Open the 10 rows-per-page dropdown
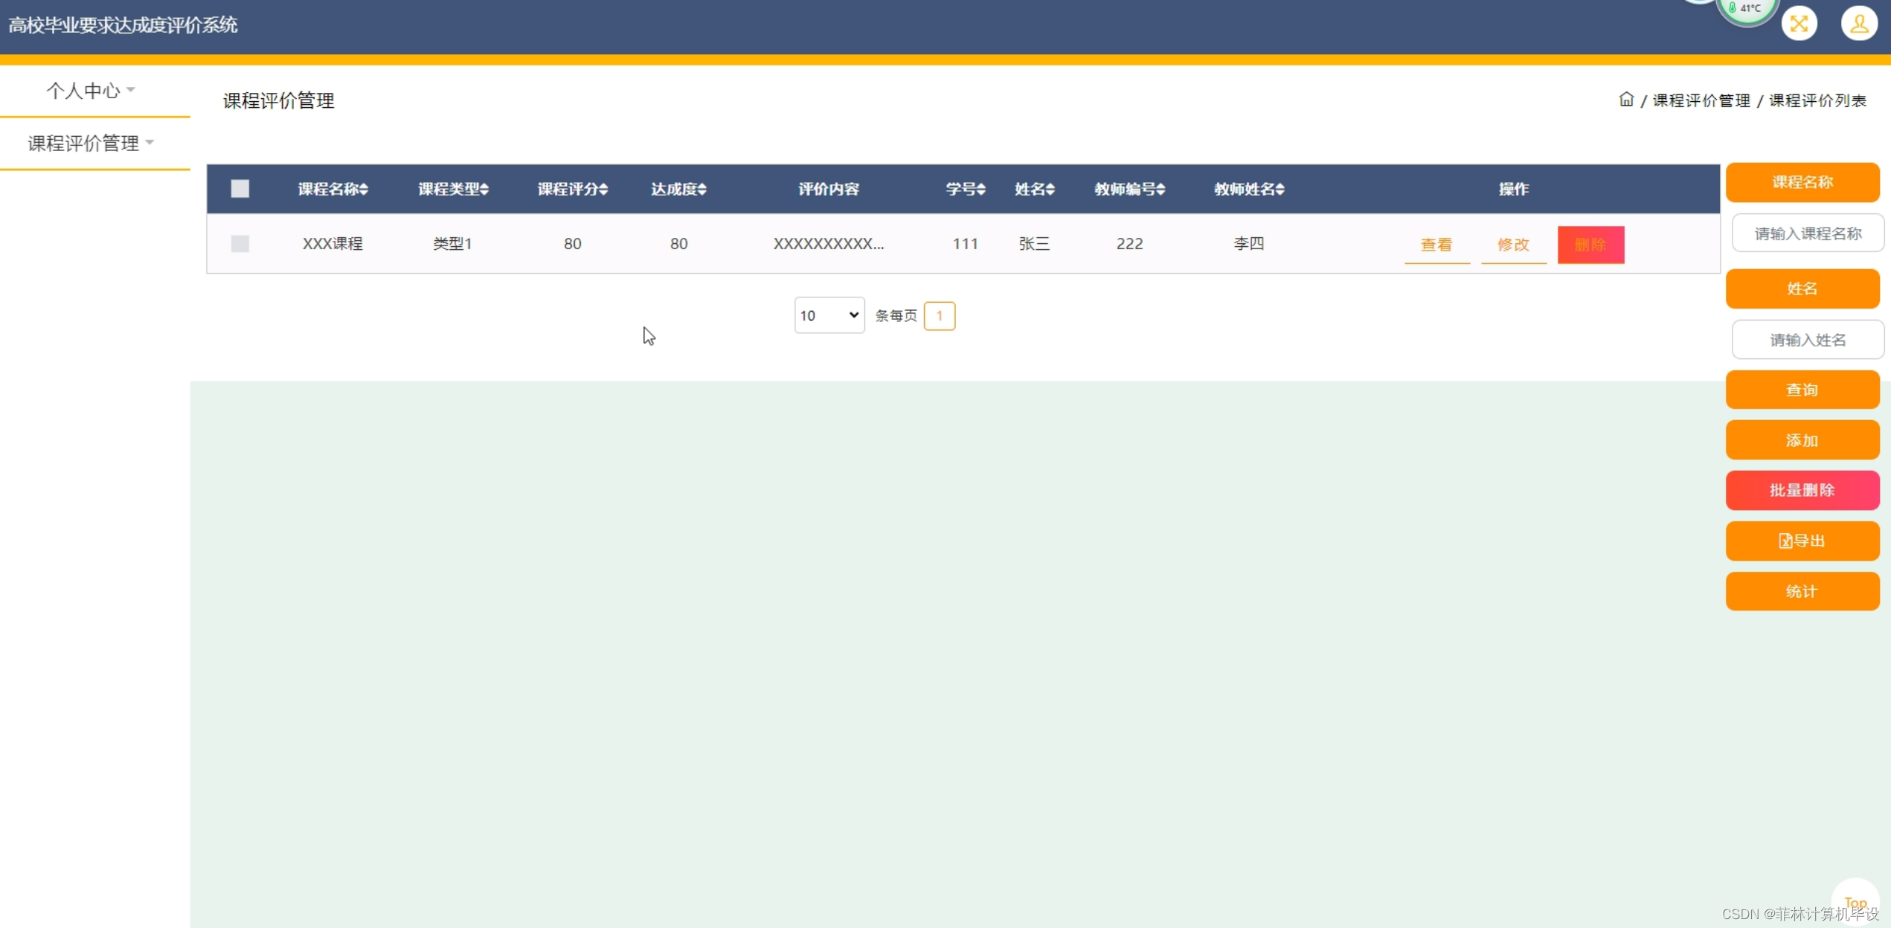 tap(829, 315)
